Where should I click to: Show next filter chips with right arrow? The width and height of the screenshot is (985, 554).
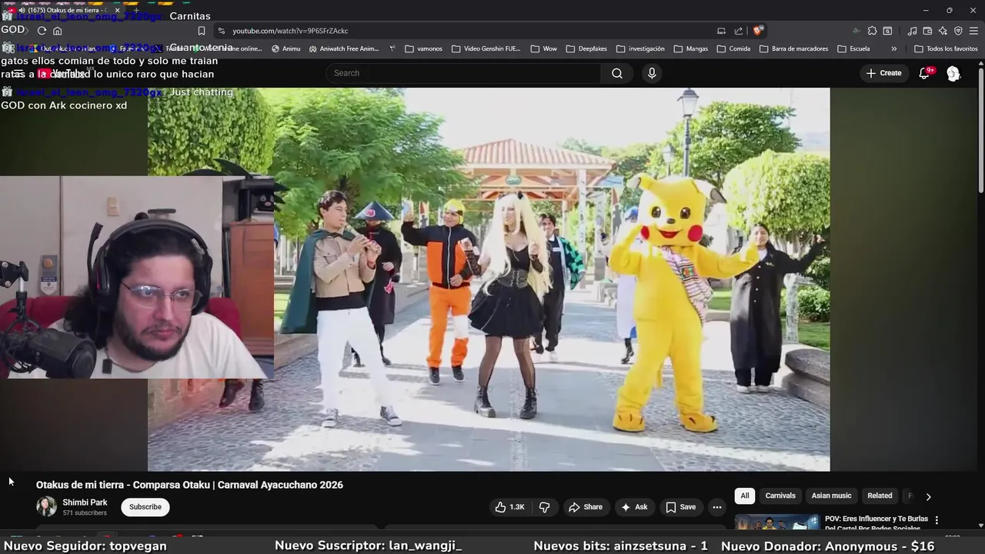928,496
